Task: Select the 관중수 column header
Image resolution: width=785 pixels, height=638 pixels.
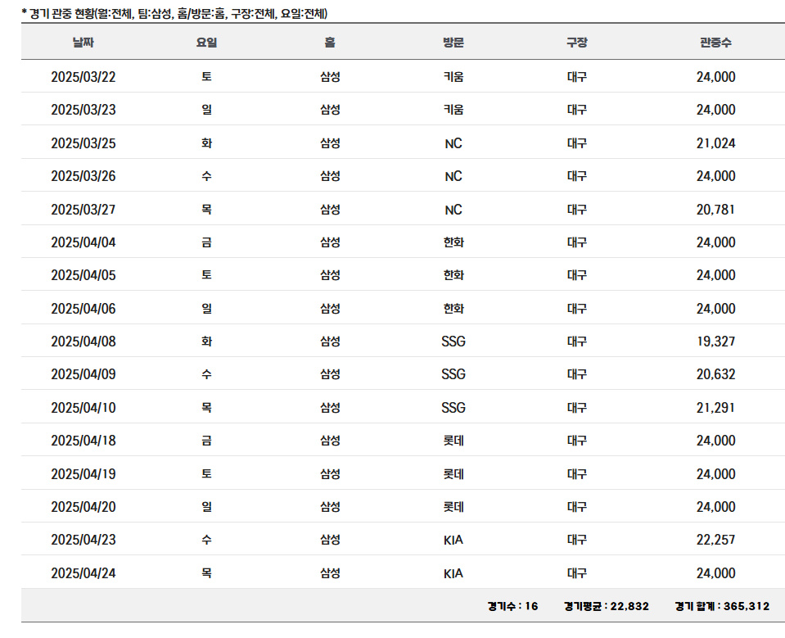Action: pos(715,43)
